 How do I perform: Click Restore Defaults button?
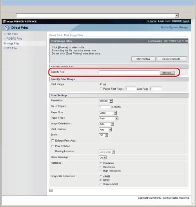[x=171, y=59]
